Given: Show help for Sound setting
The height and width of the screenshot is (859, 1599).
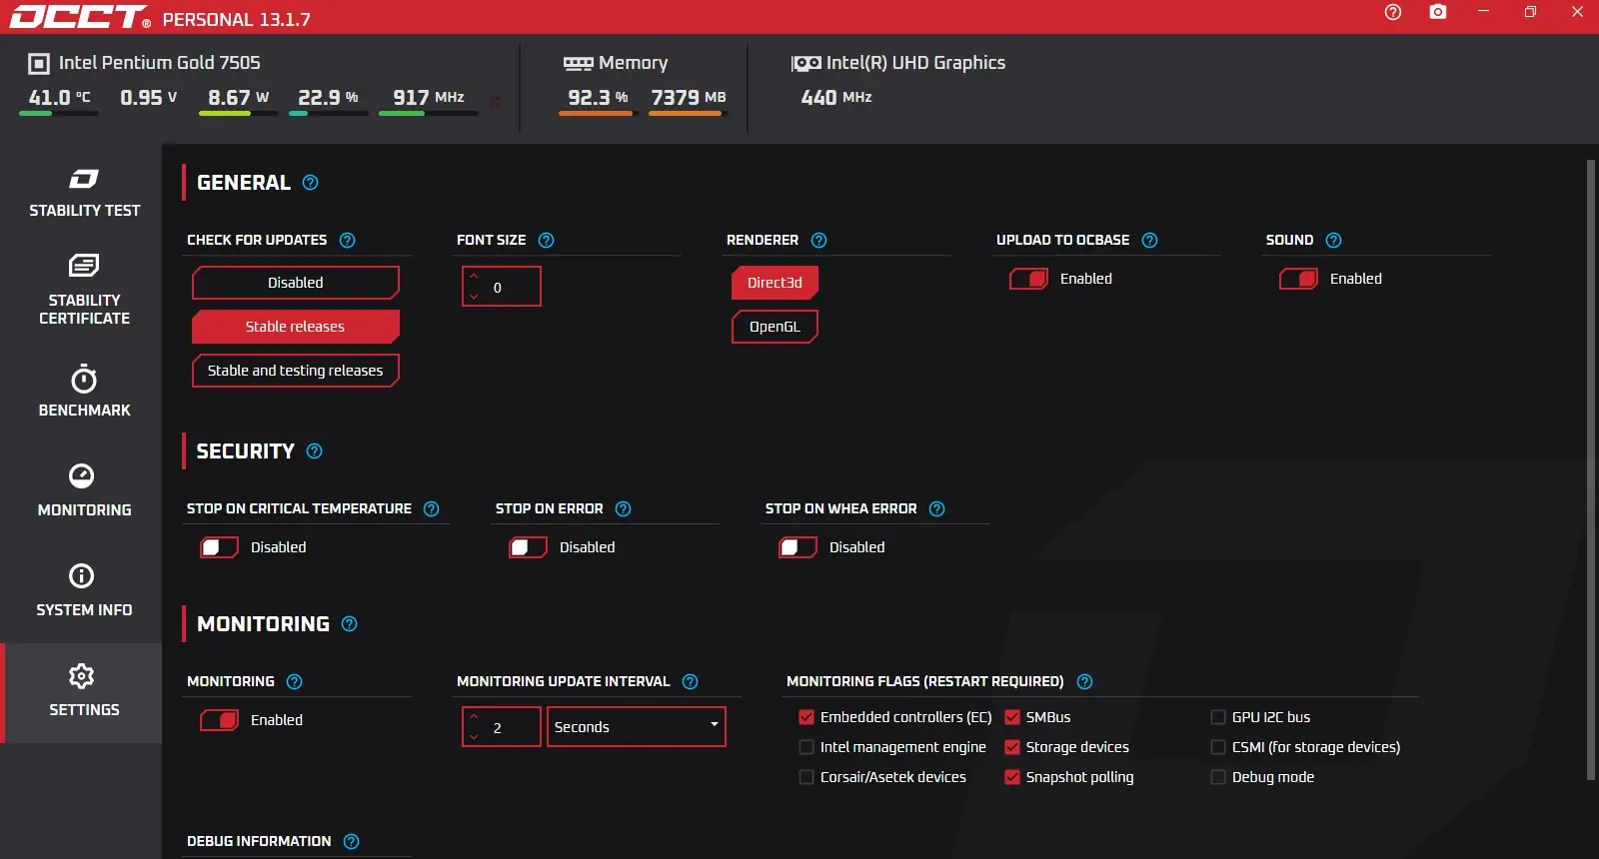Looking at the screenshot, I should (1334, 241).
